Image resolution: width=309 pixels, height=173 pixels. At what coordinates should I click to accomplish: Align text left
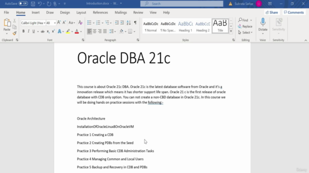point(89,31)
